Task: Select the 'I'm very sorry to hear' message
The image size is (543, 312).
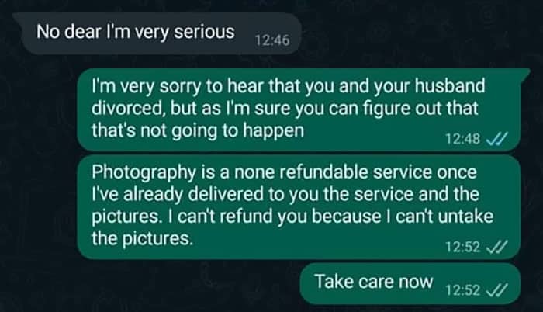Action: coord(301,109)
